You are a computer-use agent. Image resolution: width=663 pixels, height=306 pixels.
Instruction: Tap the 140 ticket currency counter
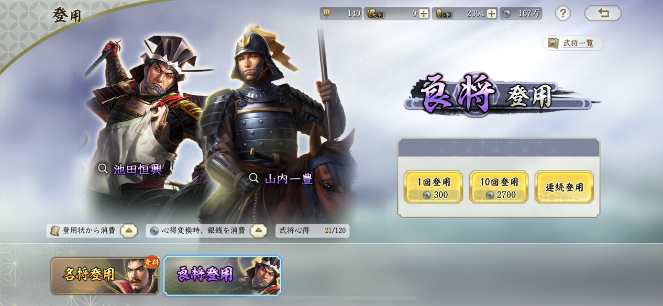pos(341,14)
